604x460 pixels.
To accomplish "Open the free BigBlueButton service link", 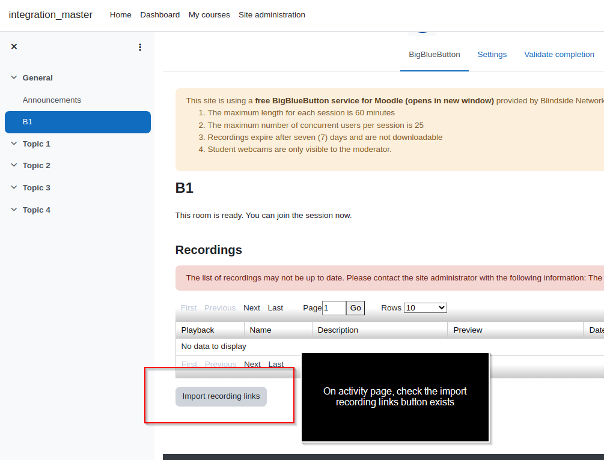I will 374,101.
